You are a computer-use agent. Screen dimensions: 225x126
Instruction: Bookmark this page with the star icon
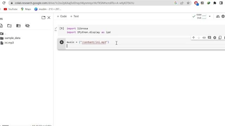(x=188, y=3)
